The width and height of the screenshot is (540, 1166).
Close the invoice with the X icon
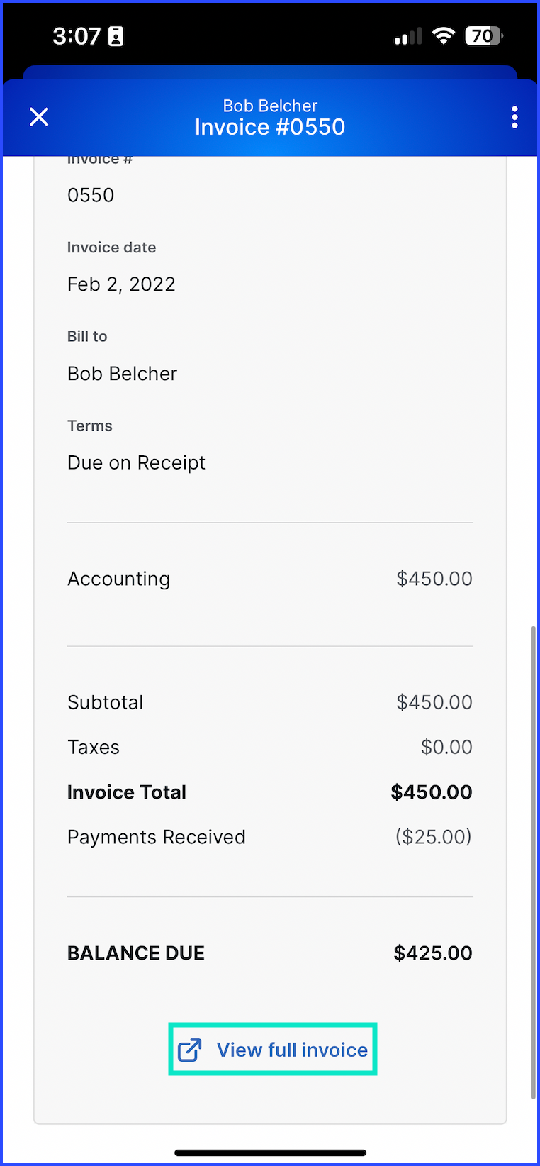39,116
